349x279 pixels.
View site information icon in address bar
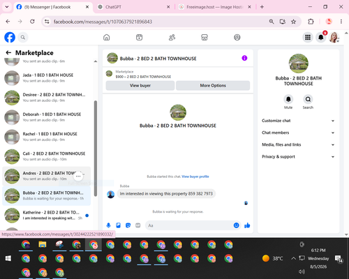(x=47, y=22)
